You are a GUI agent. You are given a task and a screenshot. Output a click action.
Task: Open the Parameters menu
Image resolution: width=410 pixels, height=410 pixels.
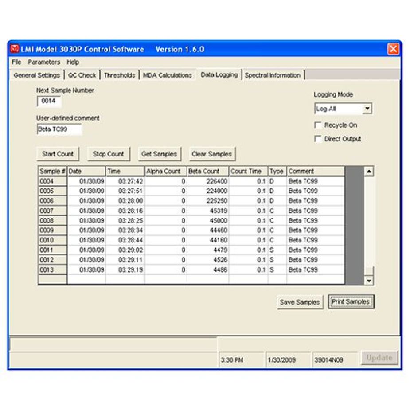[44, 62]
